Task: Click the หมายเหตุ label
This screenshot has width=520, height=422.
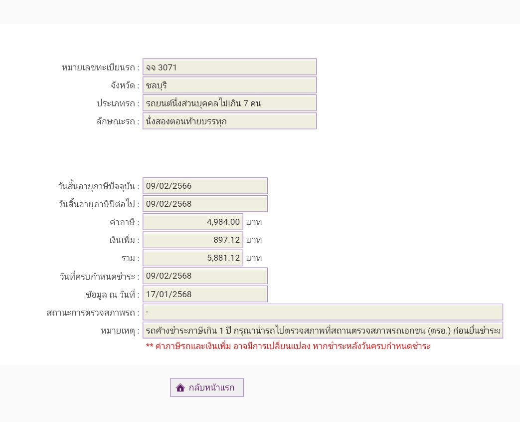Action: coord(120,331)
